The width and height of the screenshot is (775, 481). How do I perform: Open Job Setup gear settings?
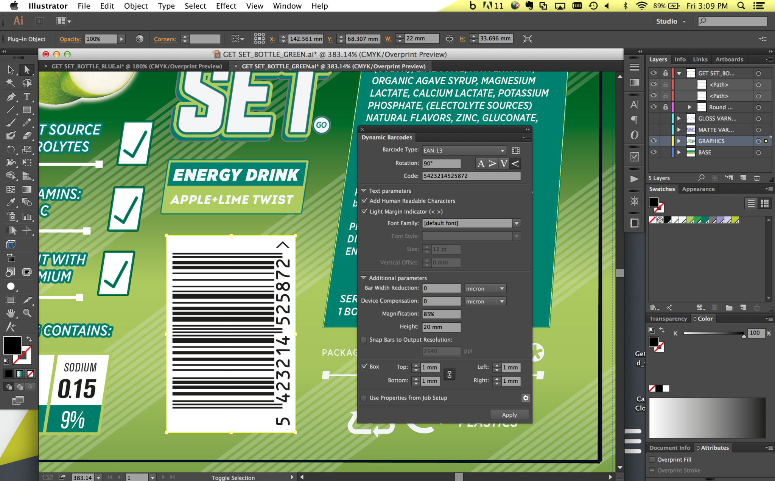point(525,398)
